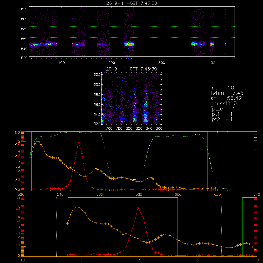This screenshot has height=263, width=263.
Task: Select the 'ipt1 -1' readout line
Action: pos(221,114)
